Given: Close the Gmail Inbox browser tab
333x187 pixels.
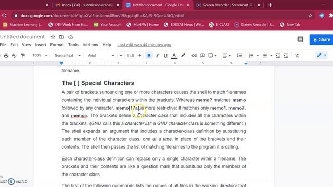Looking at the screenshot, I should pyautogui.click(x=118, y=5).
